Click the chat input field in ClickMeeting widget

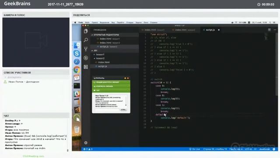[107, 110]
